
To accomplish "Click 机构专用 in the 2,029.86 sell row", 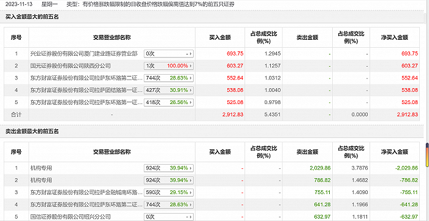I will 41,168.
